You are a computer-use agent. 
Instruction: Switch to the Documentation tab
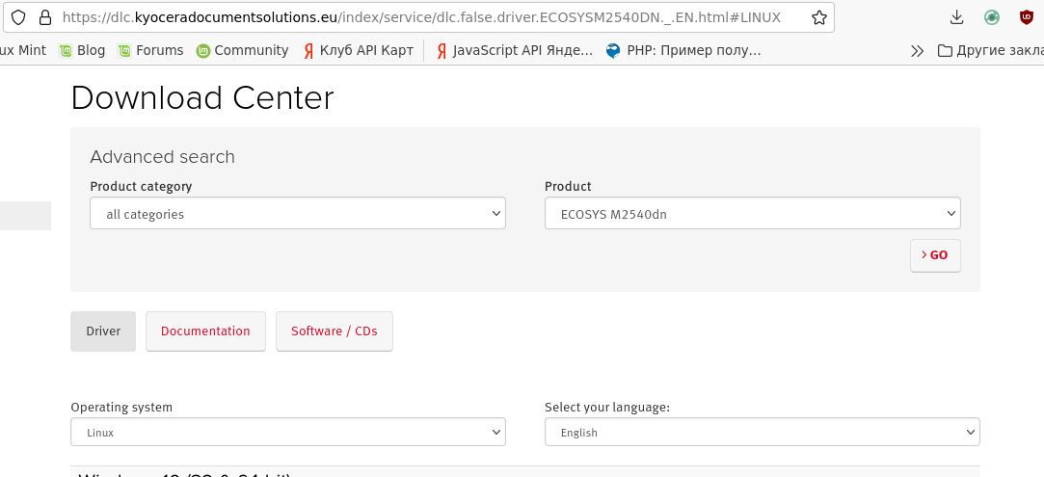(x=205, y=331)
